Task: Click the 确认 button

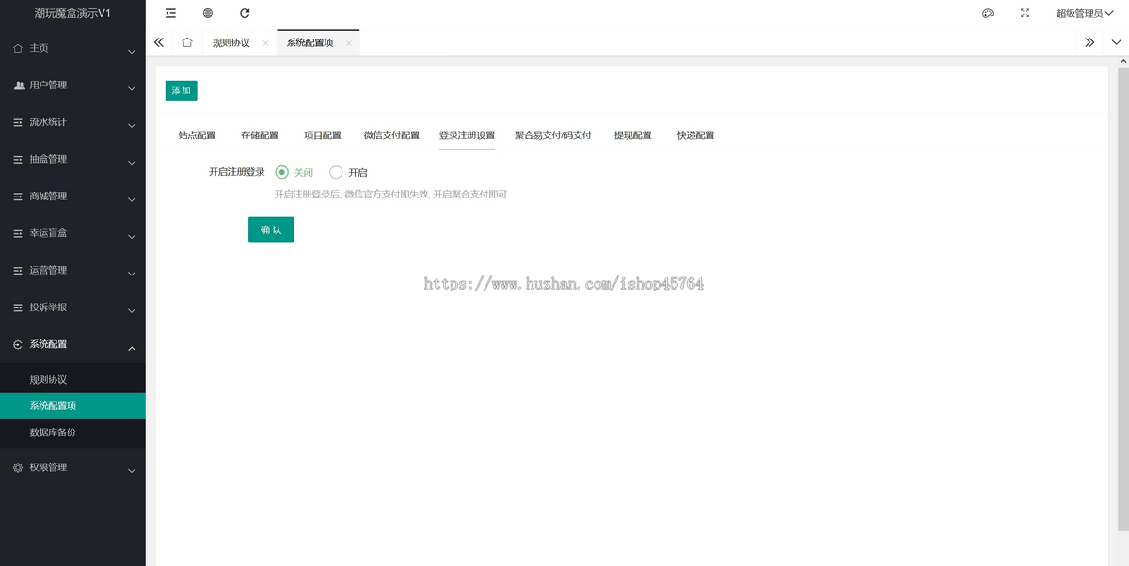Action: click(271, 229)
